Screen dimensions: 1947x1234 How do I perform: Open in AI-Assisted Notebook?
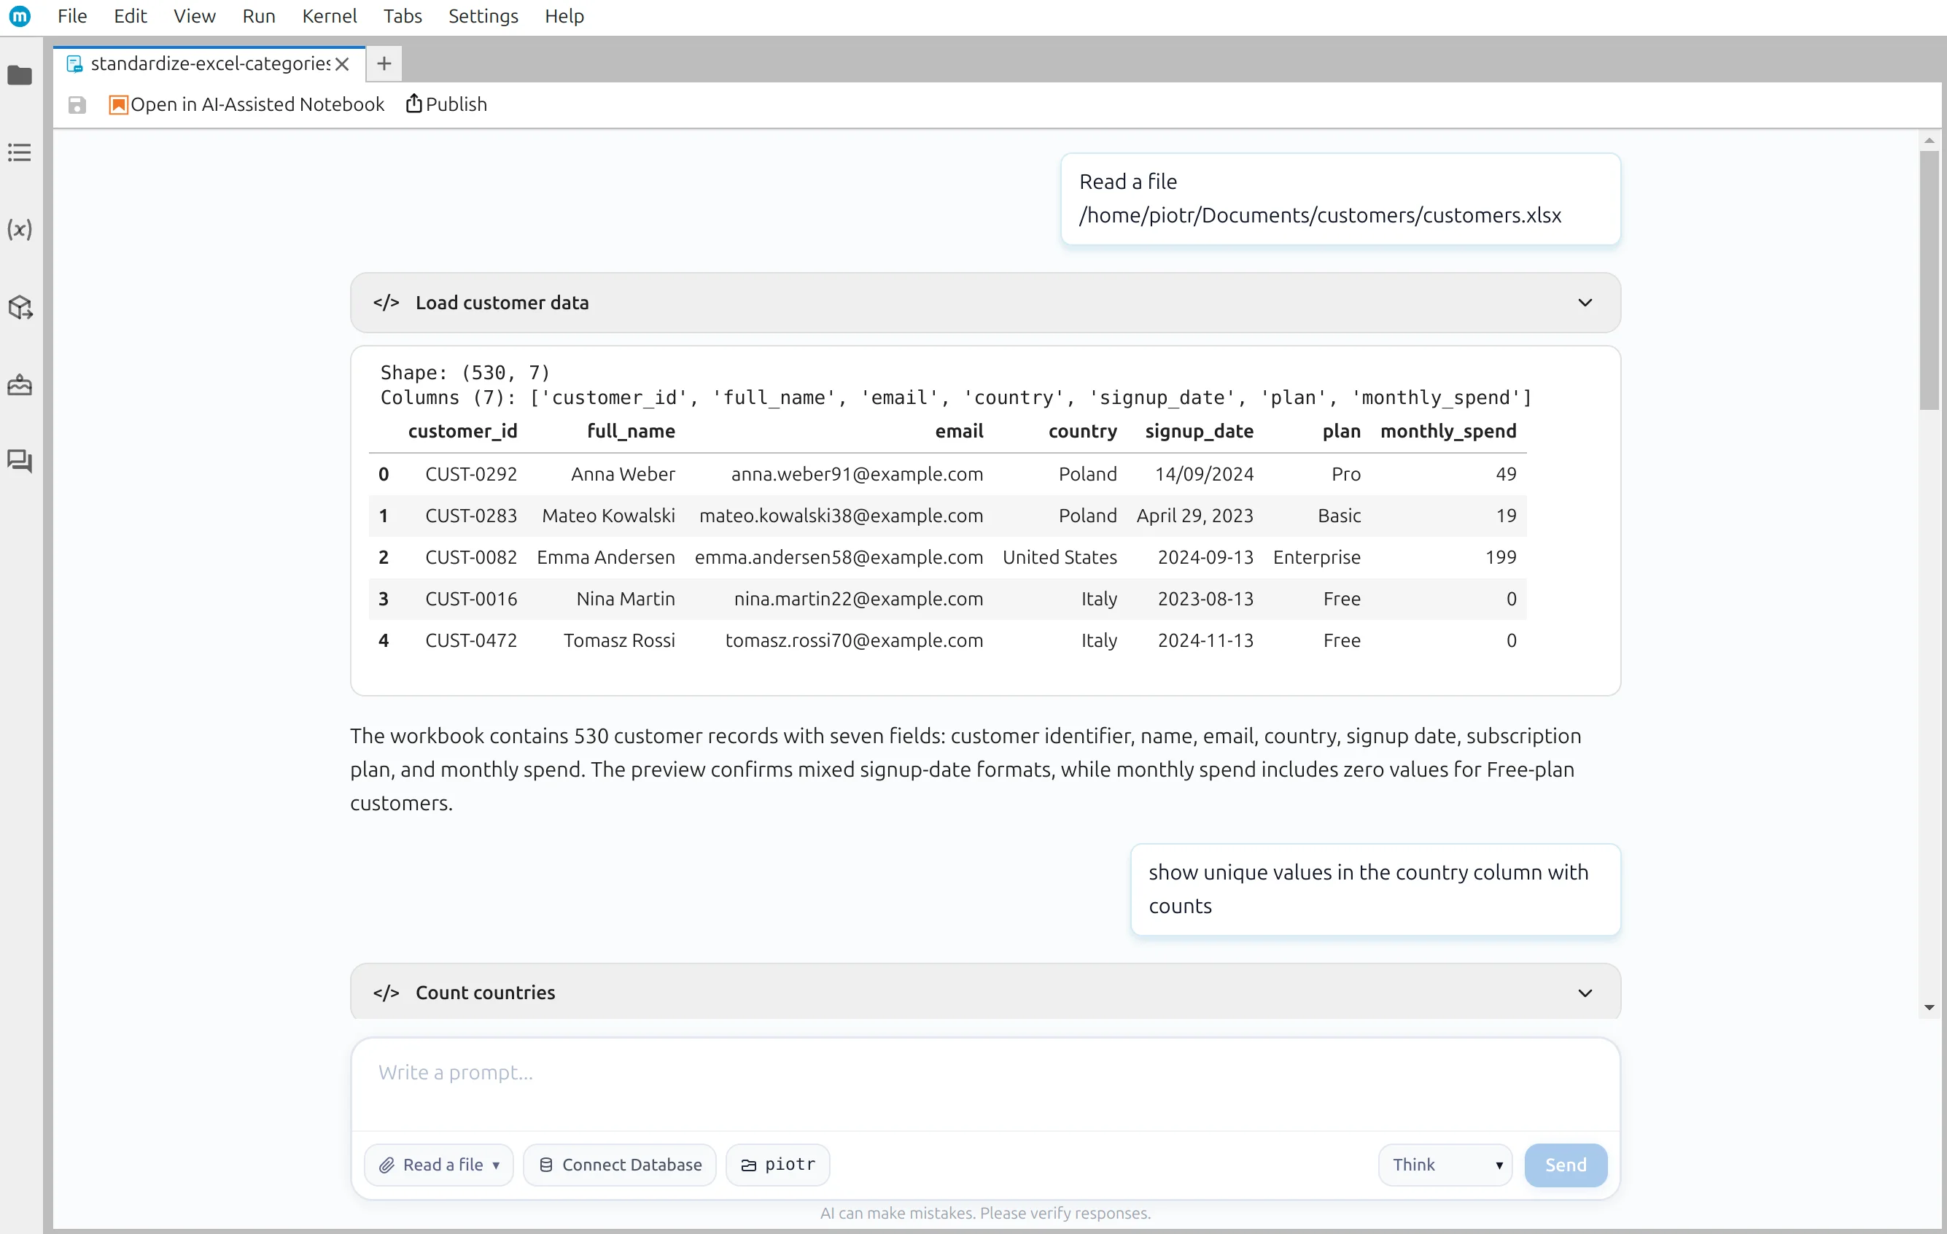coord(246,104)
